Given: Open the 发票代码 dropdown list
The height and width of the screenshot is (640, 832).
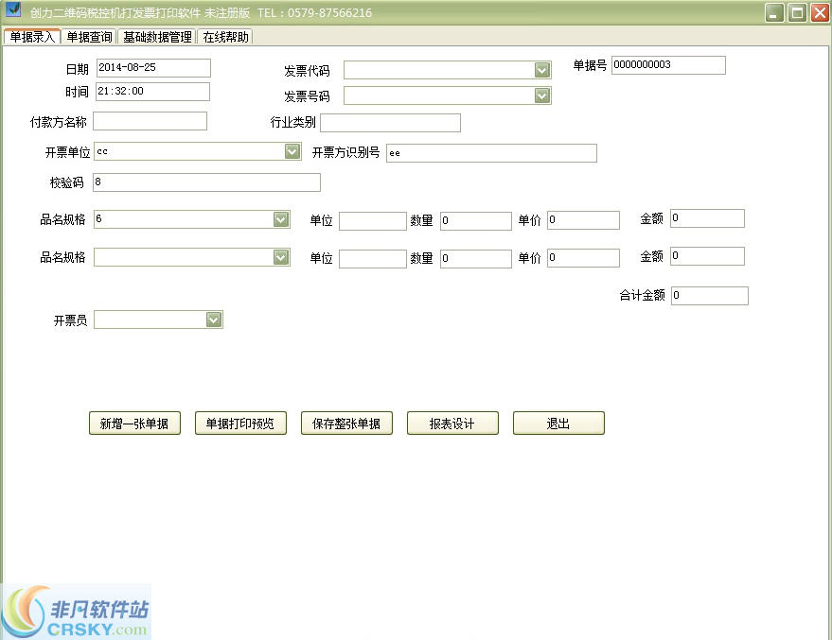Looking at the screenshot, I should click(541, 69).
